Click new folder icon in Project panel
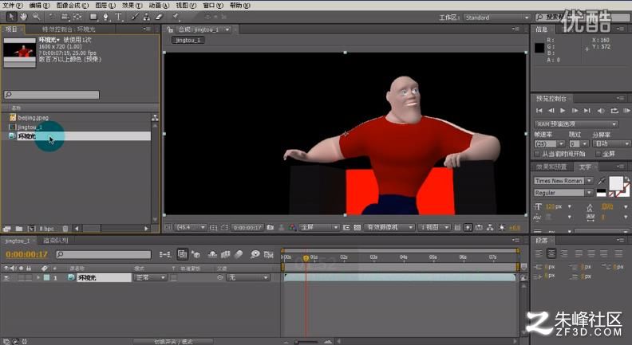Viewport: 632px width, 345px height. pyautogui.click(x=19, y=229)
